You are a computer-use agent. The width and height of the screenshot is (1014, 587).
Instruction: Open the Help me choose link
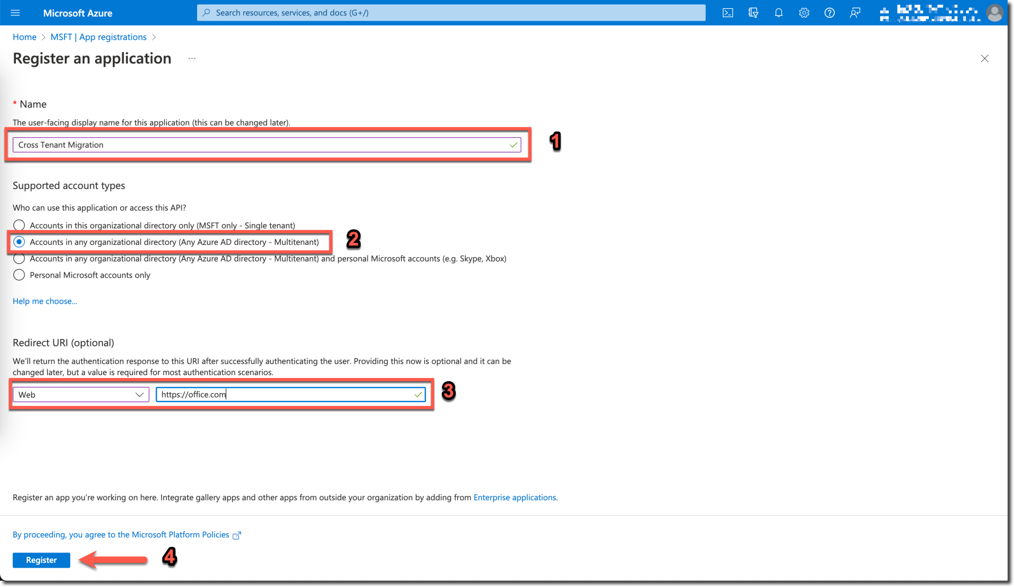[45, 301]
